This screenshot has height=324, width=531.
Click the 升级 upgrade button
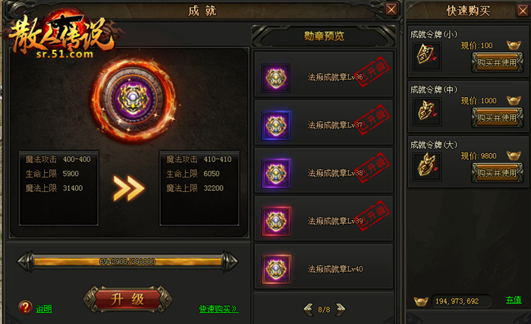(127, 299)
